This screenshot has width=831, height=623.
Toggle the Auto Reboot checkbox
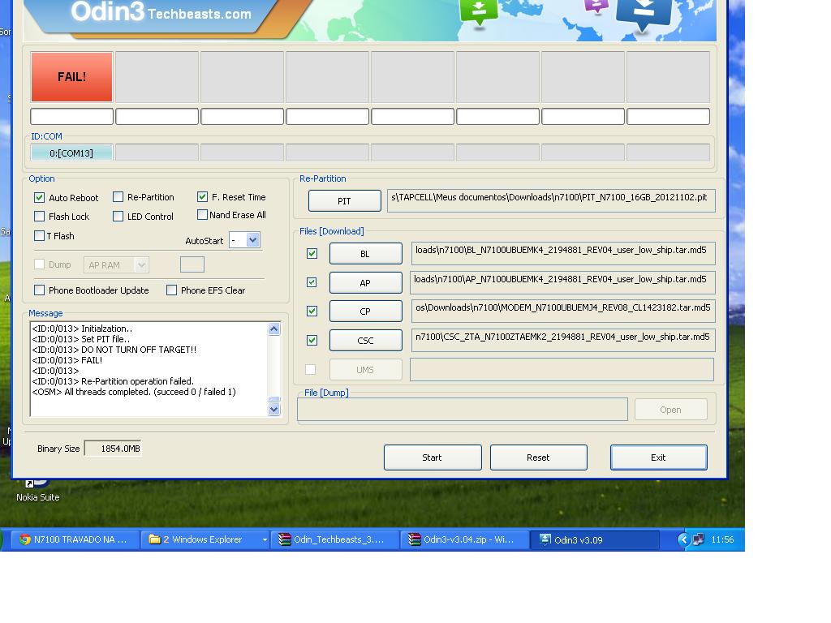pos(39,198)
